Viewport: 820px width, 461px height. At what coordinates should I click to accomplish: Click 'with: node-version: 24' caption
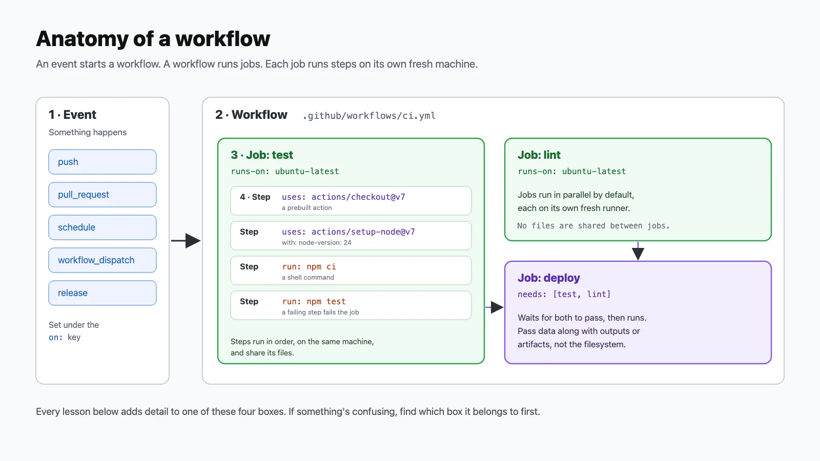317,243
